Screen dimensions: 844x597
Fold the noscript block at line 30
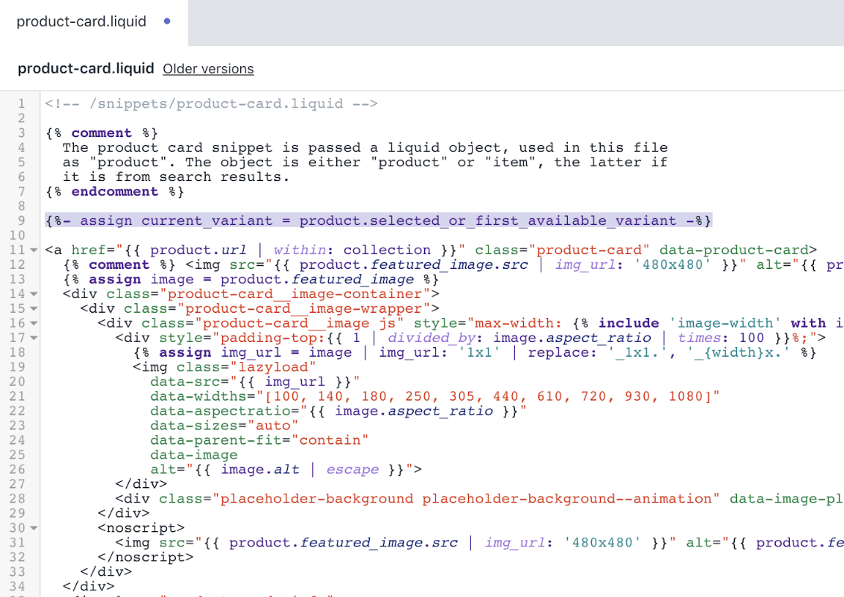pyautogui.click(x=34, y=529)
